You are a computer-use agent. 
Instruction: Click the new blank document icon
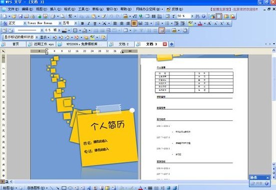5,17
